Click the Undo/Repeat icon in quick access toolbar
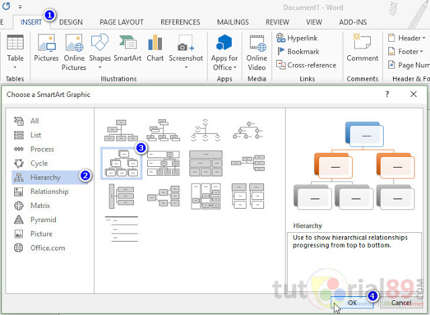 click(x=6, y=6)
